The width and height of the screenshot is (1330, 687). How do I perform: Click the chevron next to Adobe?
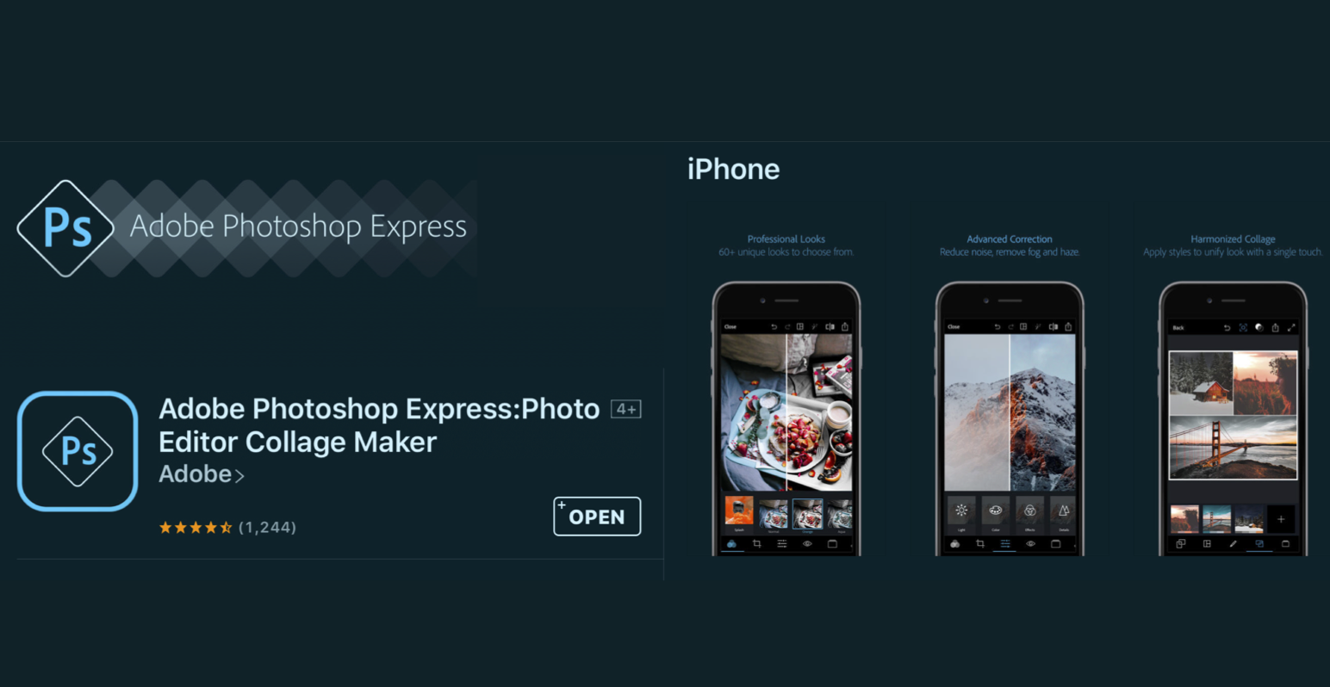(x=239, y=476)
